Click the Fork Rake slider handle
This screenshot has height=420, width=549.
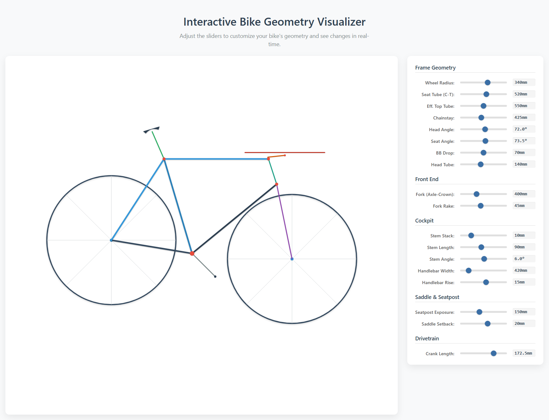click(x=481, y=206)
